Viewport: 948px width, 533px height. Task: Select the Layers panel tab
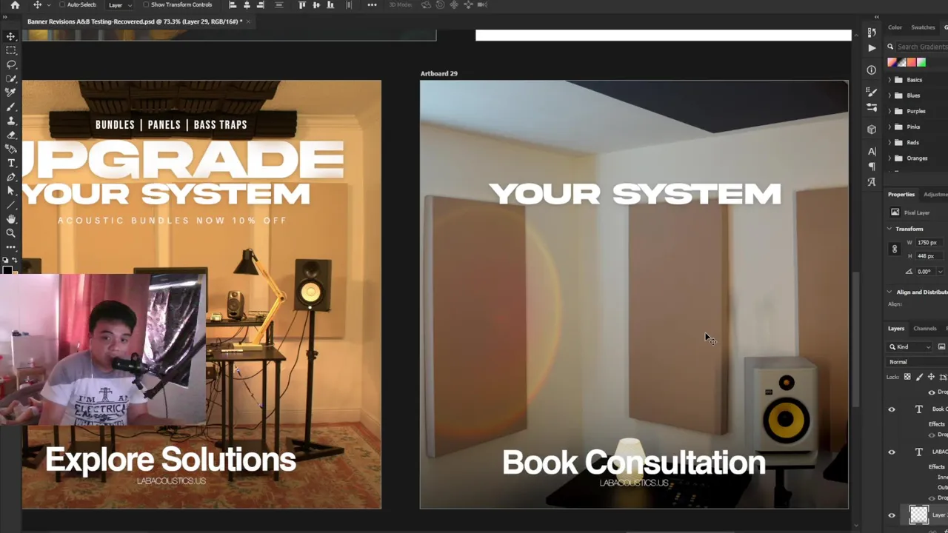pos(896,329)
